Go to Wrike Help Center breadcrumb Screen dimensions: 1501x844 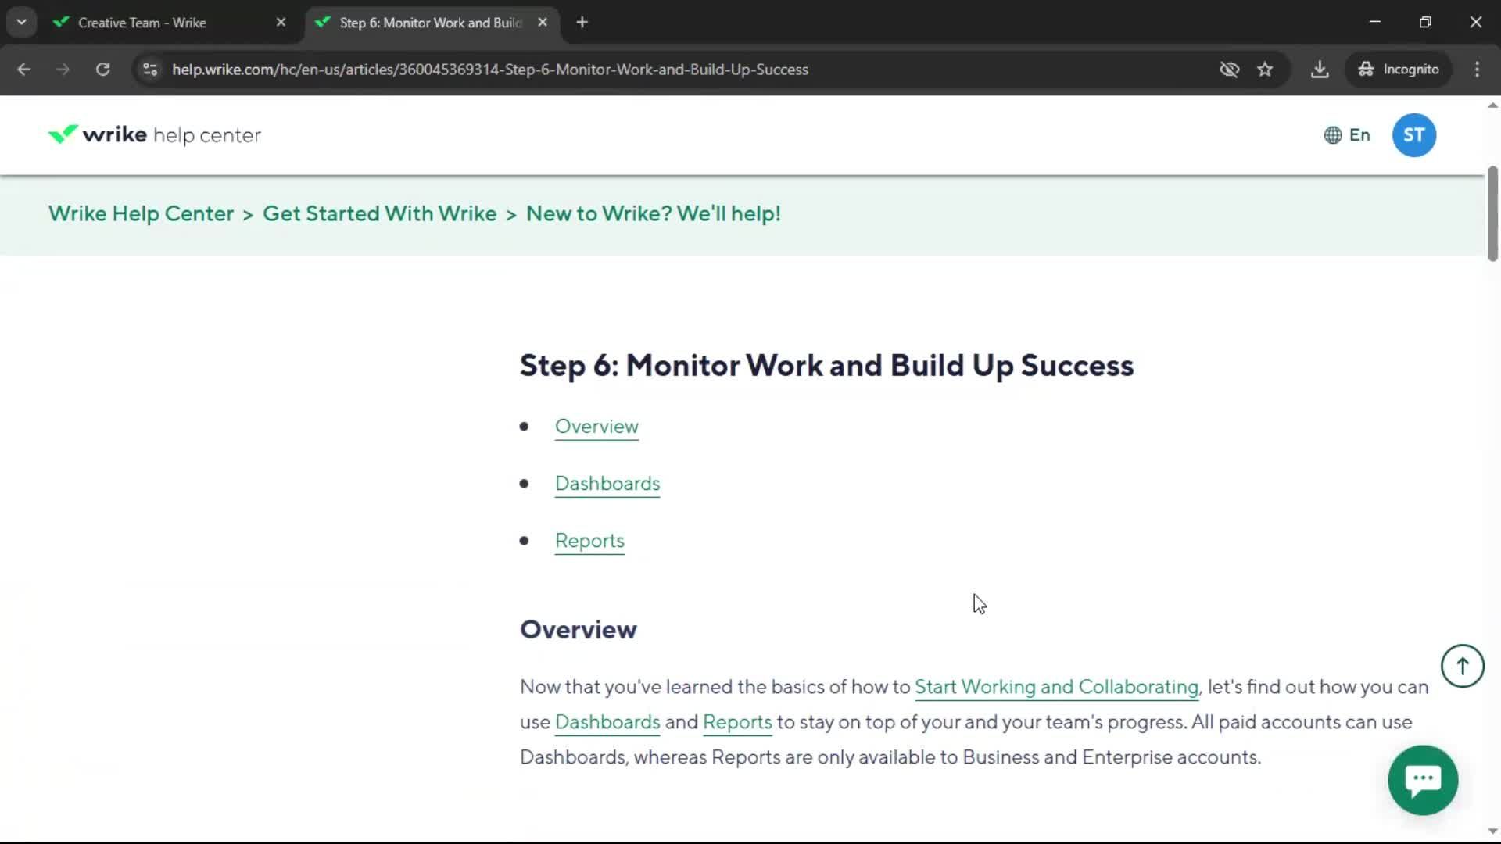point(141,213)
